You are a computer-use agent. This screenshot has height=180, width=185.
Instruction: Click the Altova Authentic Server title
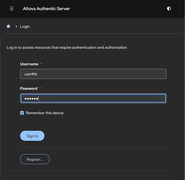[x=46, y=9]
